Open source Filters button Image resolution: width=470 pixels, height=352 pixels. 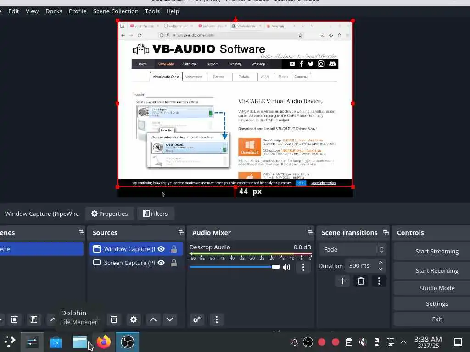point(156,214)
